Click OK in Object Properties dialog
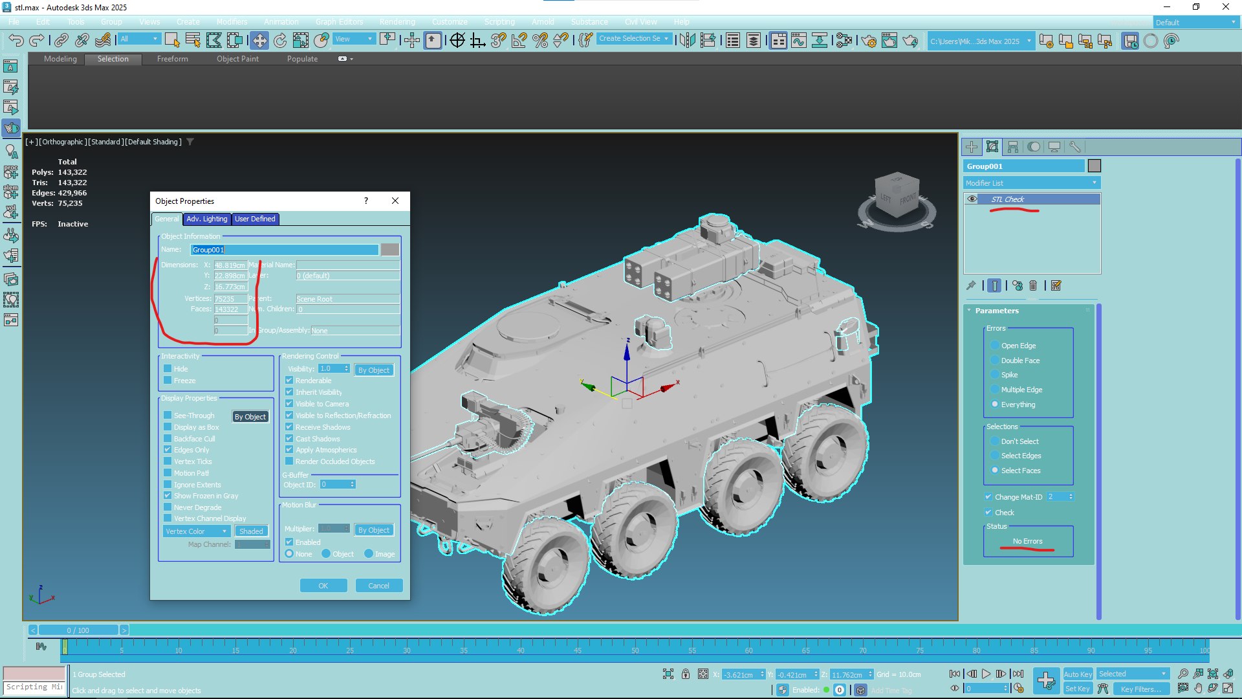This screenshot has height=699, width=1242. tap(323, 586)
